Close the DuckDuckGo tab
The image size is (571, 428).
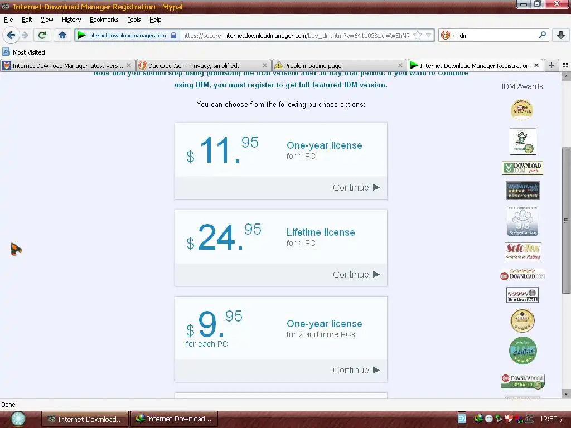[x=265, y=65]
